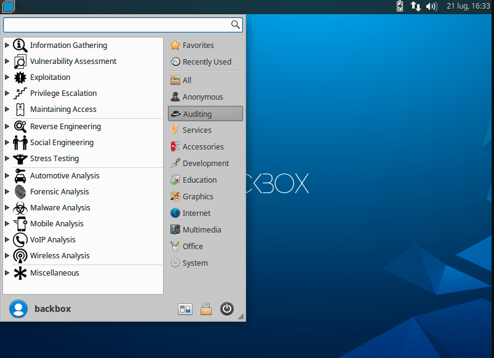Click the Privilege Escalation stairs icon
The height and width of the screenshot is (358, 494).
(x=20, y=93)
